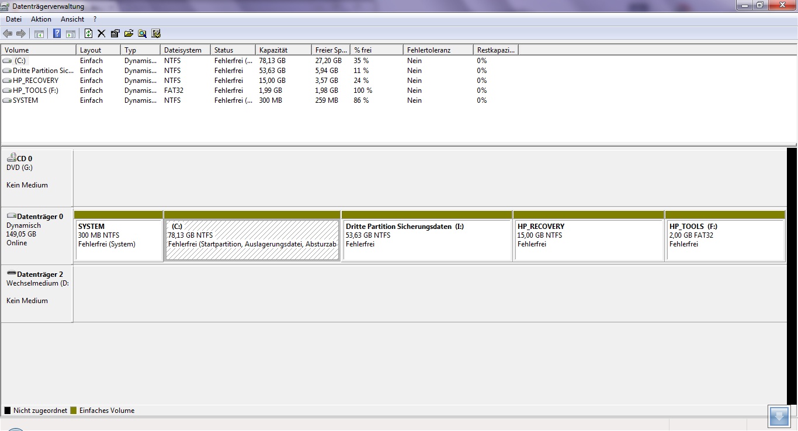Click the 86 % free percentage cell

pyautogui.click(x=361, y=100)
